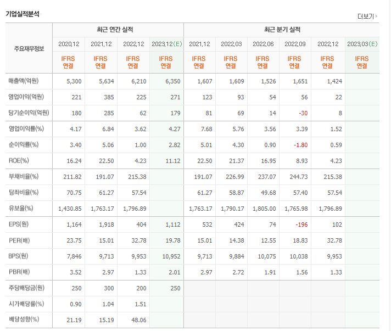Click the 11.12 estimated ROE value
This screenshot has height=331, width=391.
tap(173, 161)
